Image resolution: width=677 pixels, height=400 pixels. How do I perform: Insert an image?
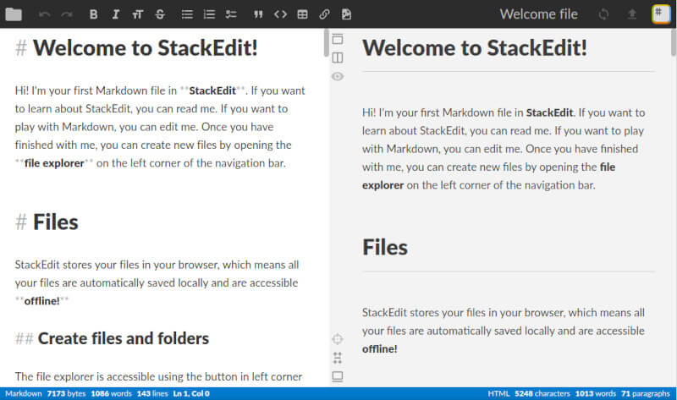(x=346, y=14)
